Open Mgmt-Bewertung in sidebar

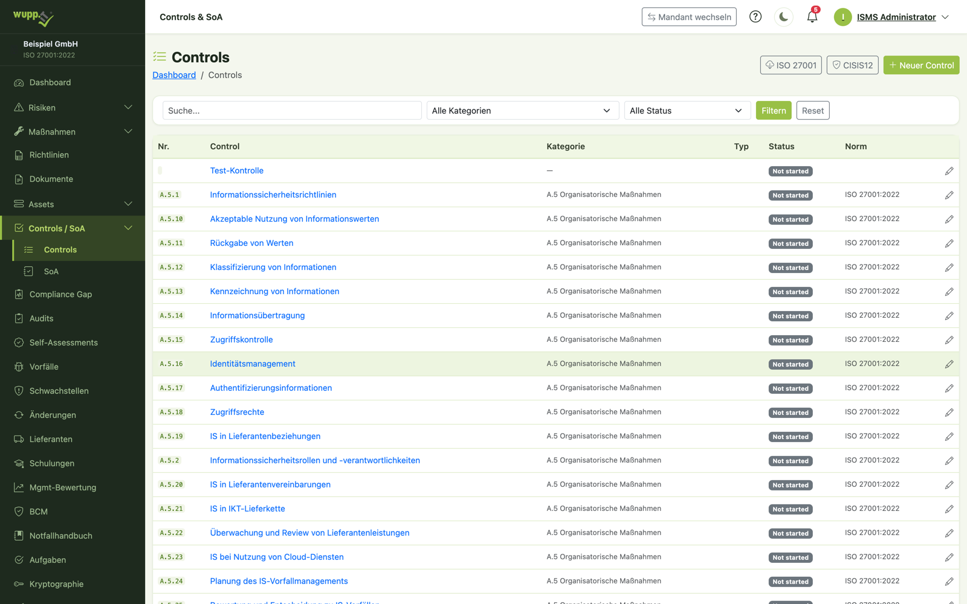[x=73, y=487]
